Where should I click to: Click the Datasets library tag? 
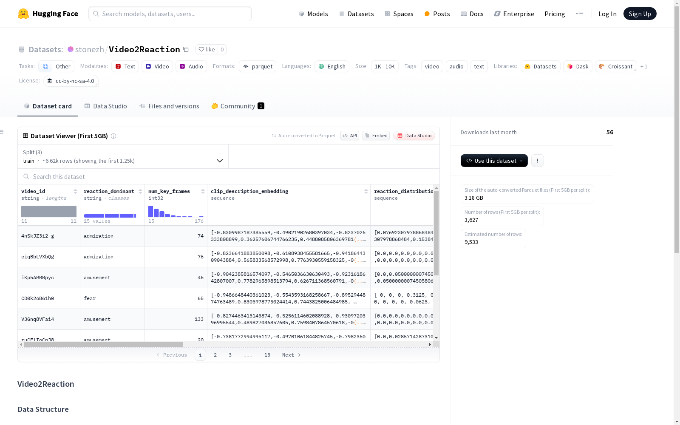(x=541, y=66)
